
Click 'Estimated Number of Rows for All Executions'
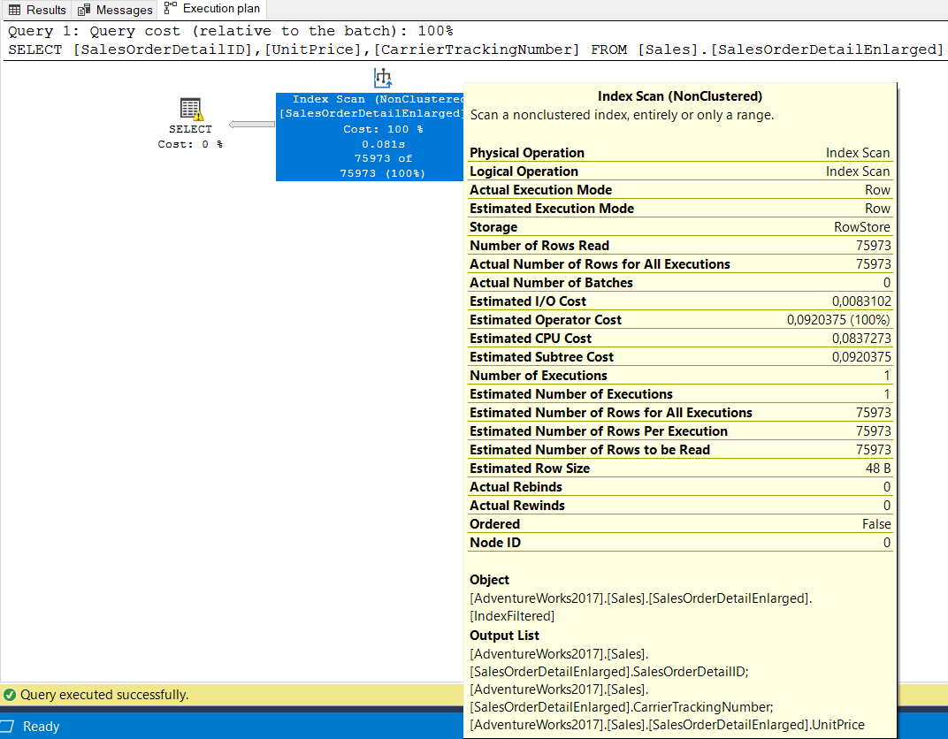680,413
